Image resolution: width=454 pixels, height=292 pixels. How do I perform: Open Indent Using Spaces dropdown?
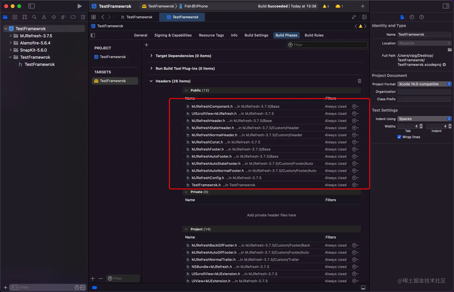[x=424, y=119]
